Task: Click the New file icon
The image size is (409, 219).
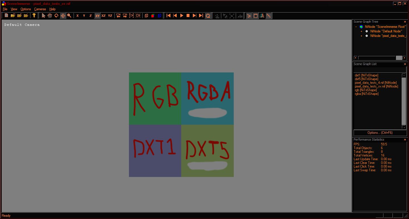Action: tap(6, 16)
